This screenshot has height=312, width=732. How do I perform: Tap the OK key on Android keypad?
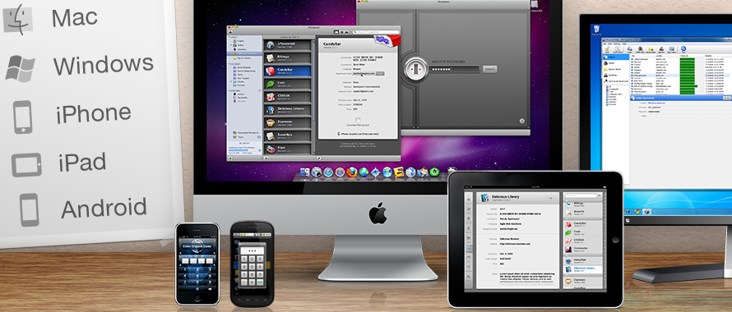pos(259,282)
